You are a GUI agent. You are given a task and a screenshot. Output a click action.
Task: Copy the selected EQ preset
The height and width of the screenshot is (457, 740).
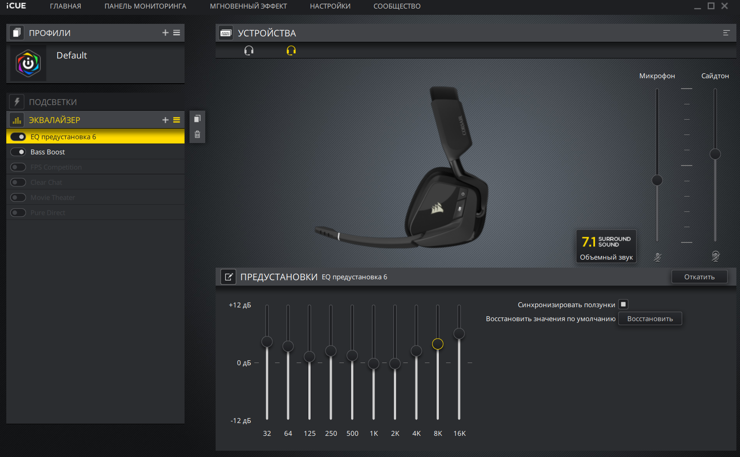tap(197, 119)
